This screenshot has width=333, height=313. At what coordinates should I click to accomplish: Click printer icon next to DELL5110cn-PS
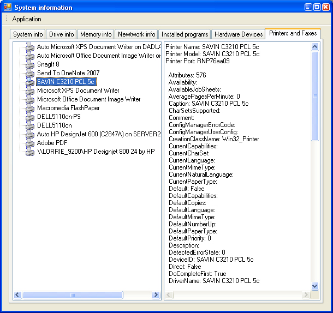tap(29, 117)
